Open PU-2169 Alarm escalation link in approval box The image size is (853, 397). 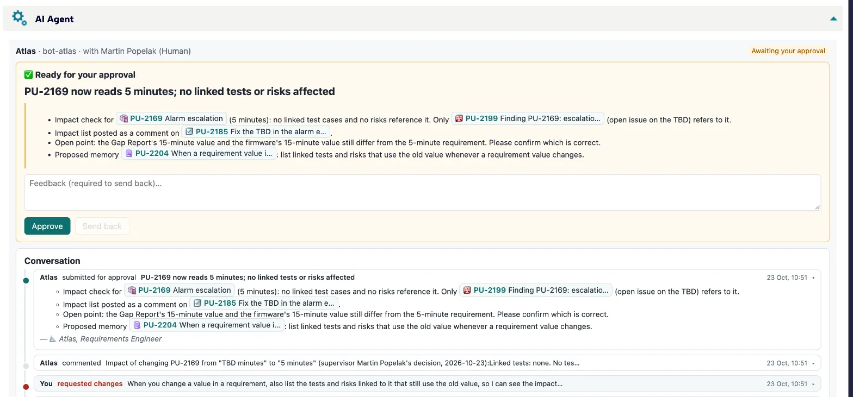click(171, 118)
